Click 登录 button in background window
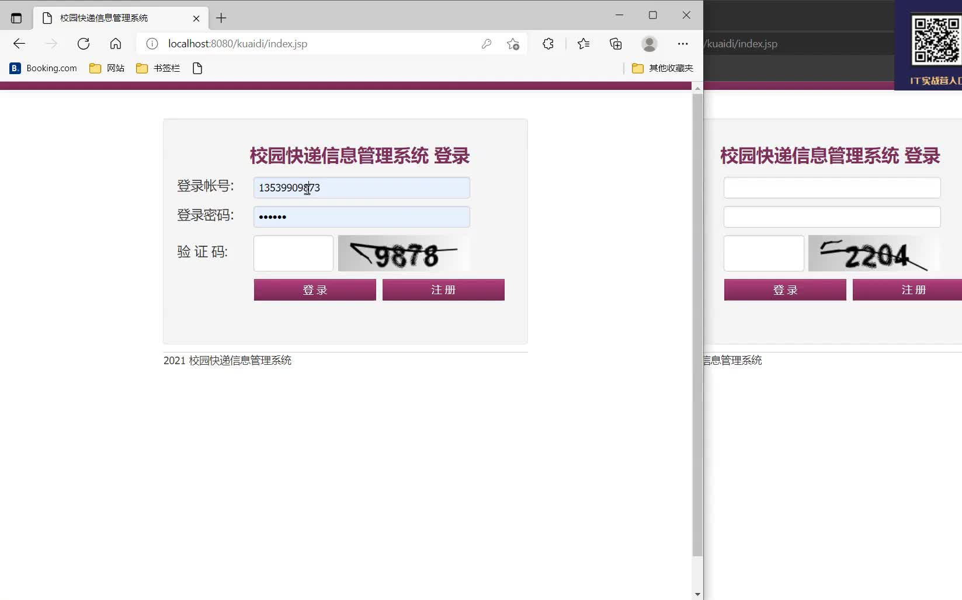Viewport: 962px width, 600px height. (785, 289)
